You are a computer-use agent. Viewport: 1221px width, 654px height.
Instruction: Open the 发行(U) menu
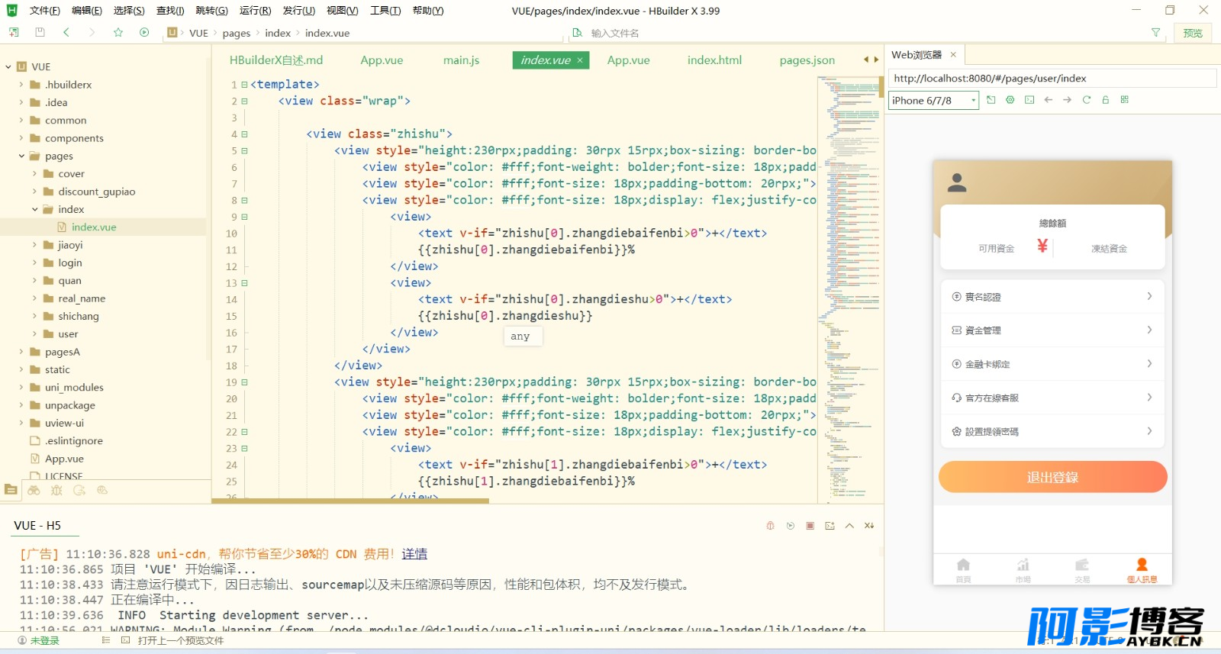(x=298, y=11)
